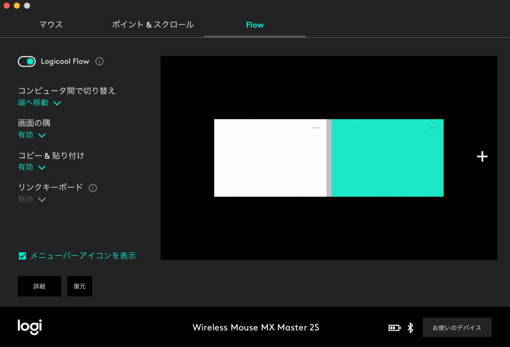Click the コンピュータ間で切り替え label

pyautogui.click(x=67, y=91)
